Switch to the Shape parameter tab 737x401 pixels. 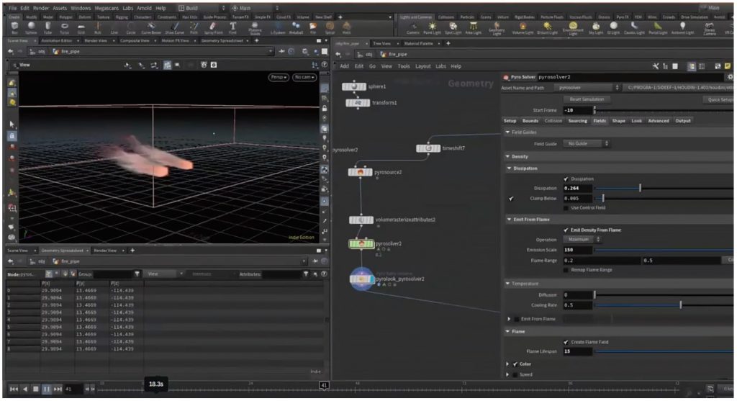point(618,121)
